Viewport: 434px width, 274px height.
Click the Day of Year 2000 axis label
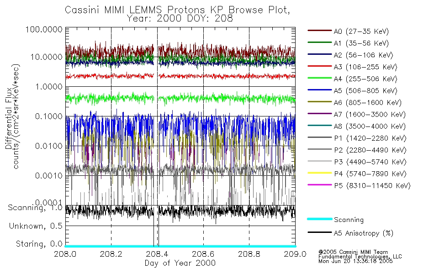click(180, 263)
